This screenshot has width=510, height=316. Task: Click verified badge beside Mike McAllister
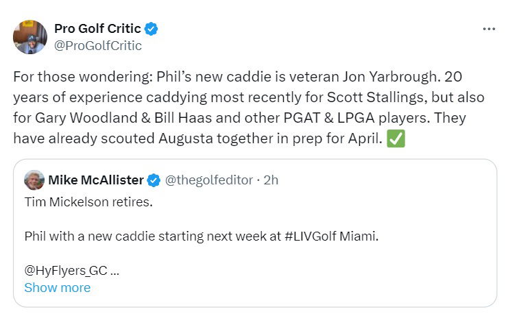coord(154,180)
